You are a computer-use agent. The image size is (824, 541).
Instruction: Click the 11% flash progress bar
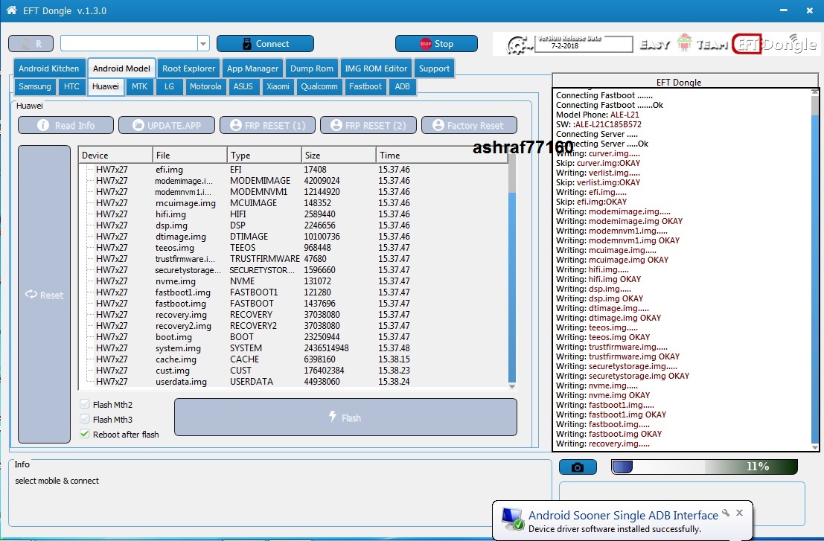click(705, 467)
